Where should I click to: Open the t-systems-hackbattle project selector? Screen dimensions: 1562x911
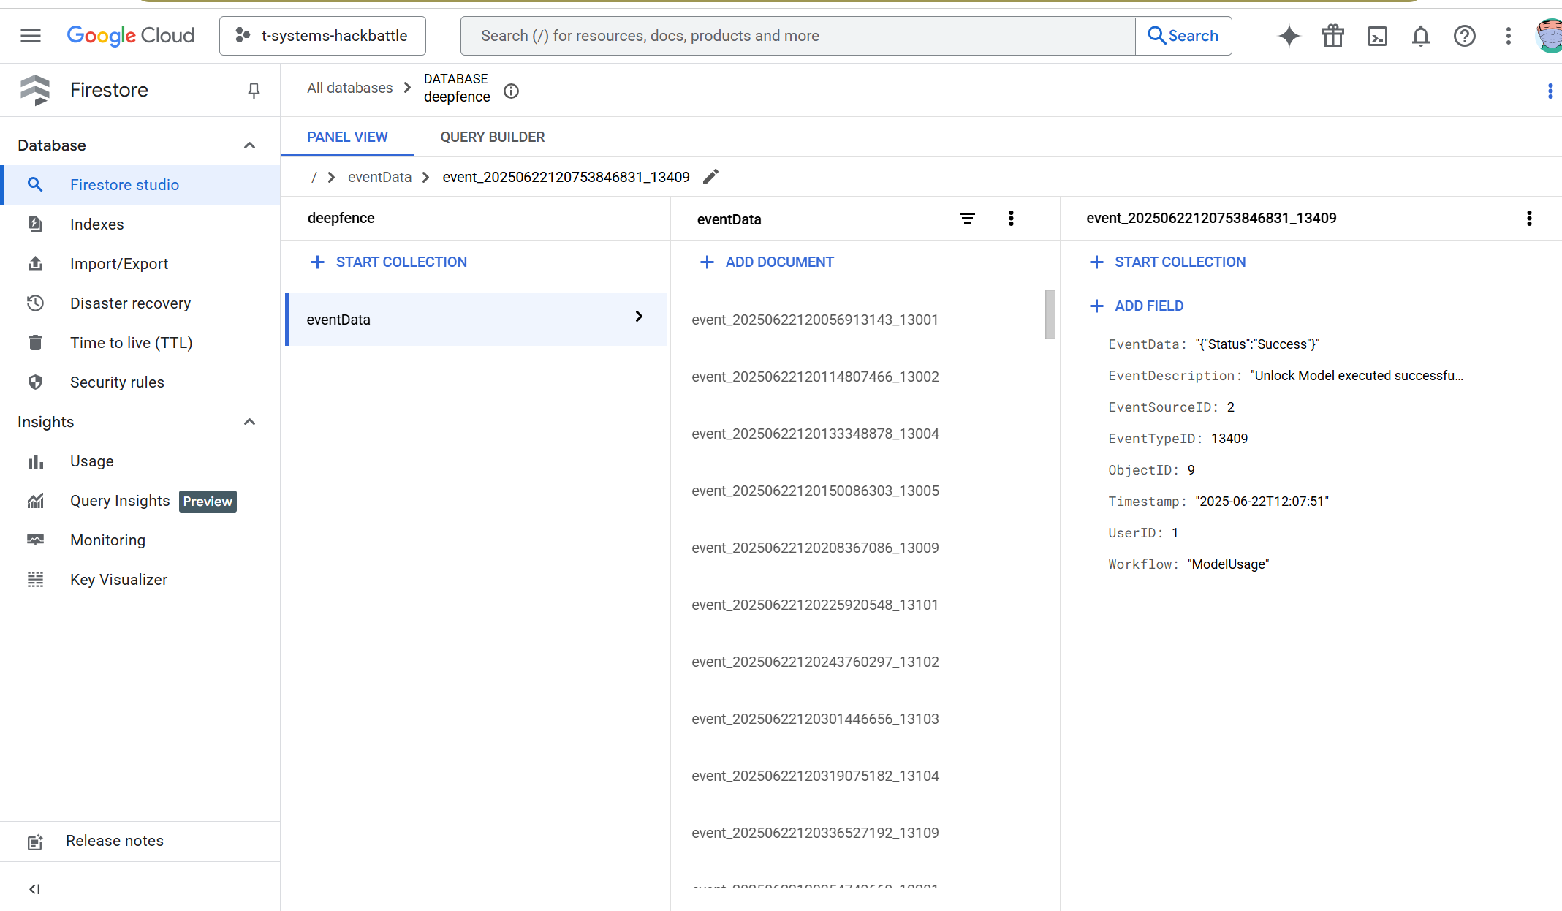pos(322,36)
